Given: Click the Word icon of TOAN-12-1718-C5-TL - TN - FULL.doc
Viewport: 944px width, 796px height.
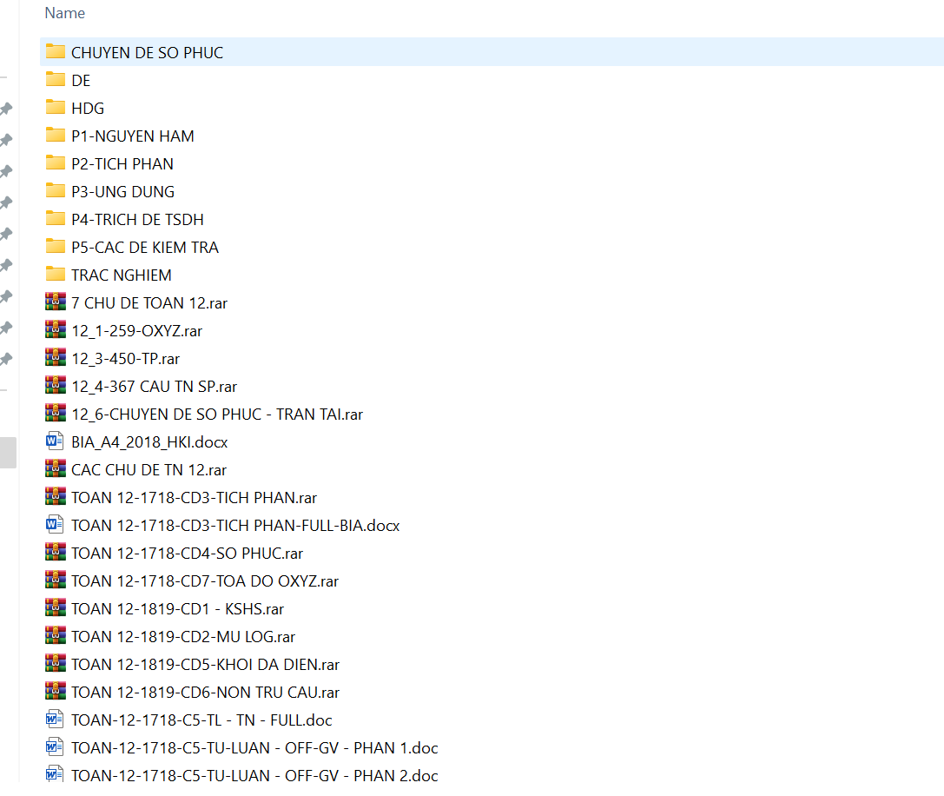Looking at the screenshot, I should coord(56,720).
